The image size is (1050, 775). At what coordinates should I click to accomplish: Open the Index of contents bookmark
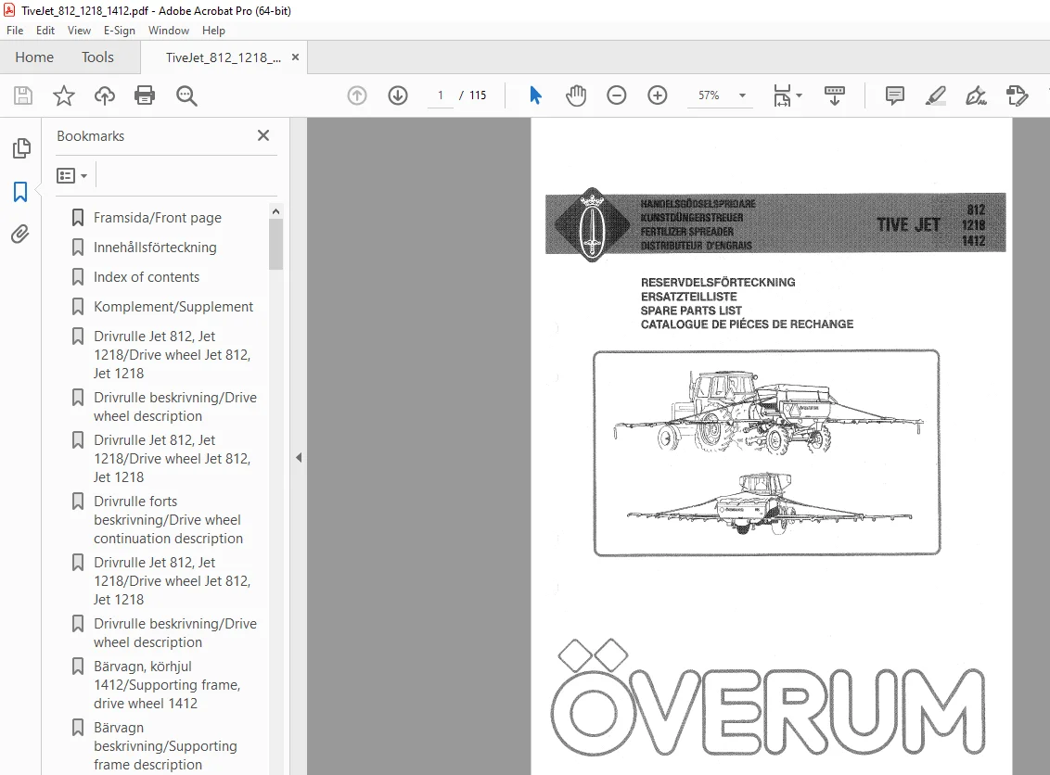click(x=147, y=276)
